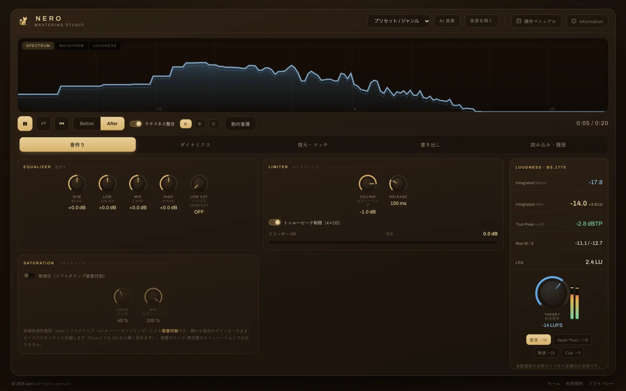Open the 読み込み・履歴 tab
This screenshot has height=391, width=626.
coord(548,145)
